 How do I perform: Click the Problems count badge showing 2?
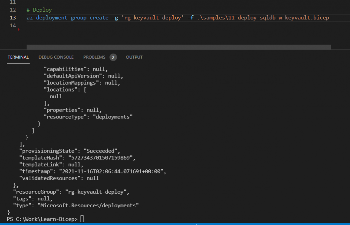point(113,57)
